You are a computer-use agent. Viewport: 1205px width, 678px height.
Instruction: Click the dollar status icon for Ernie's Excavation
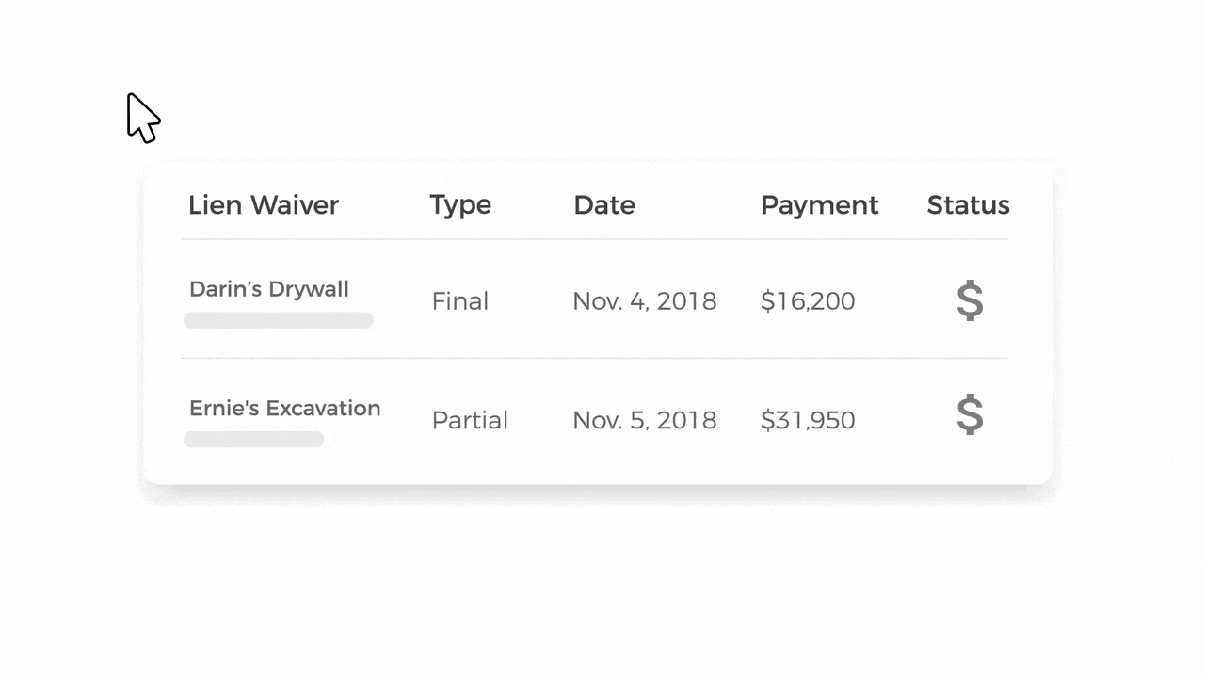970,414
